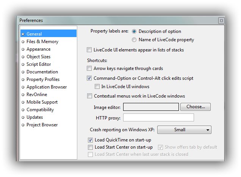
Task: Click the Choose... image editor button
Action: 196,107
